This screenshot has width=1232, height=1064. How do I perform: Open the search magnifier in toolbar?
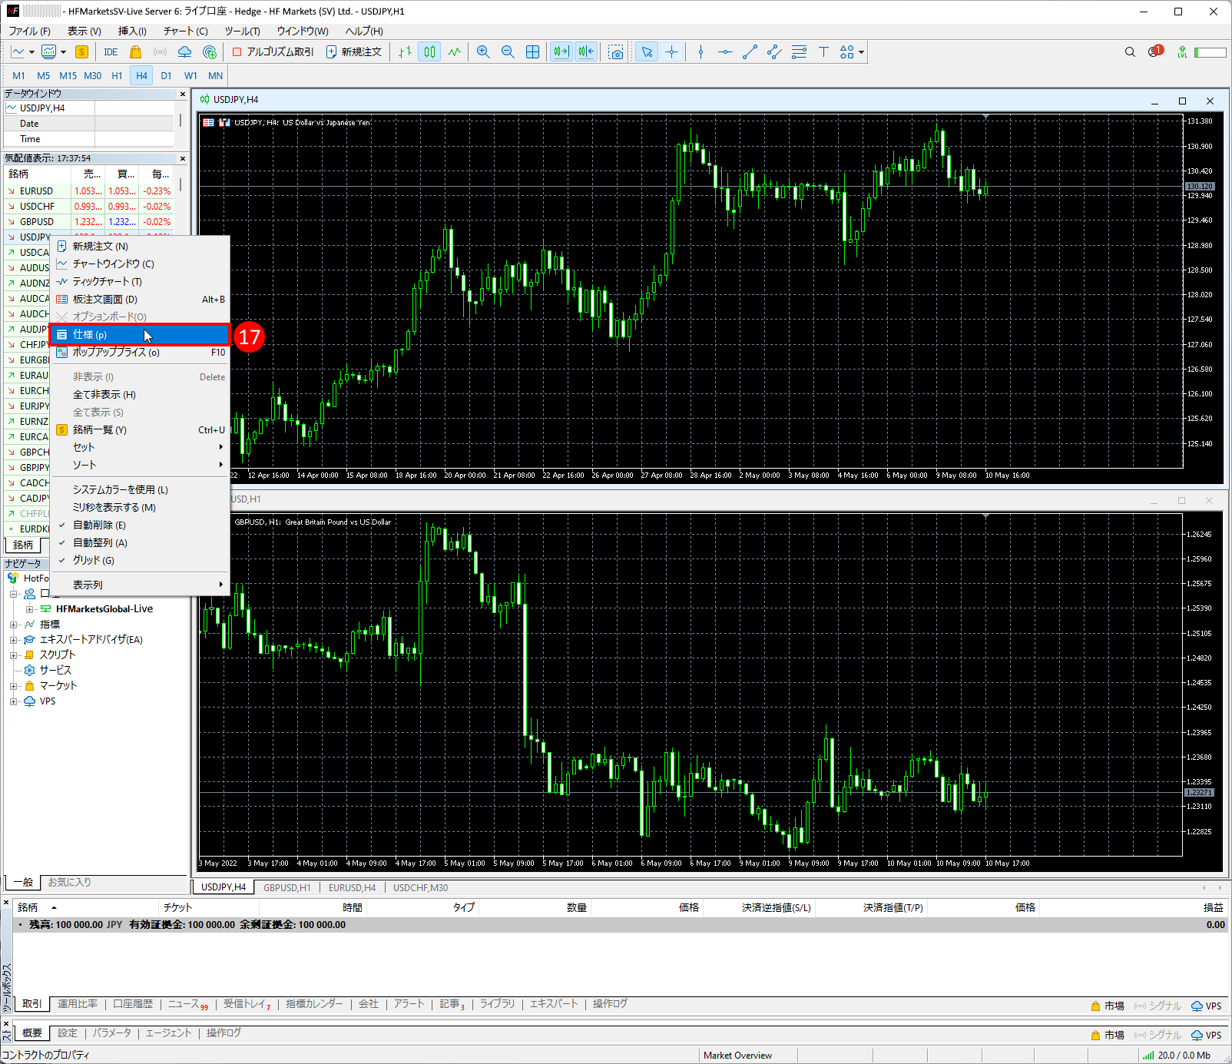tap(1130, 51)
